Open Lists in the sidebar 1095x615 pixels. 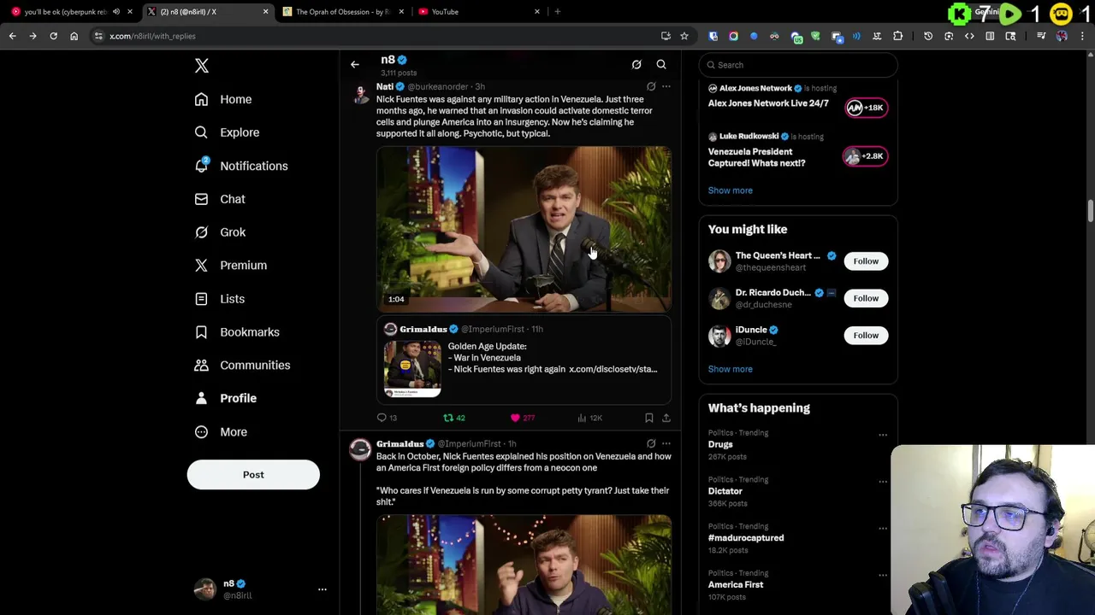[220, 299]
